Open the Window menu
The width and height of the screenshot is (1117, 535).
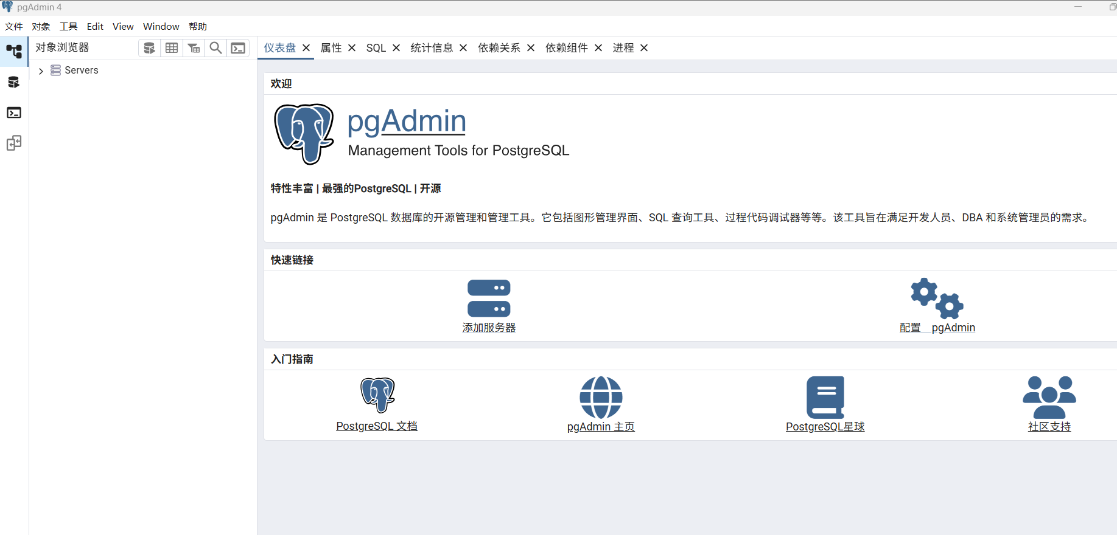161,27
